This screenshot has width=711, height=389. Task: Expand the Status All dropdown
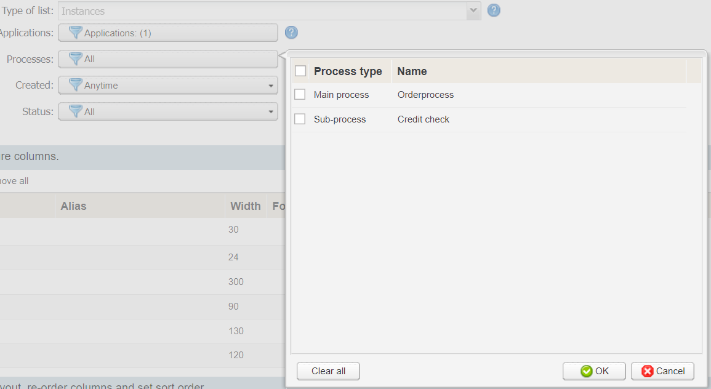[x=271, y=112]
